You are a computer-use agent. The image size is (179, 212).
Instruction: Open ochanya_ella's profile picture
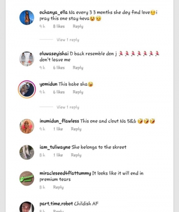(x=27, y=18)
